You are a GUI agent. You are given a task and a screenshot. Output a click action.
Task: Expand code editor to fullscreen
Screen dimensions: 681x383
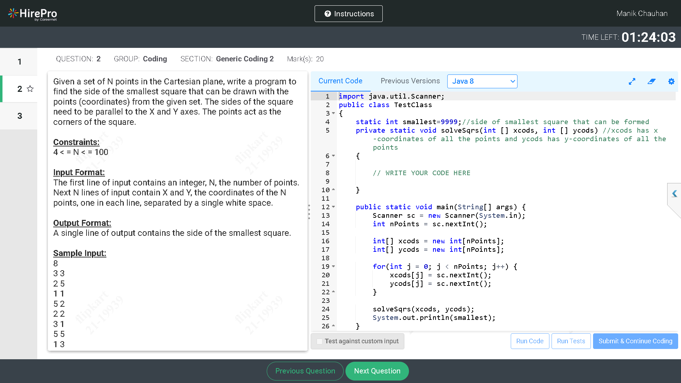point(632,82)
